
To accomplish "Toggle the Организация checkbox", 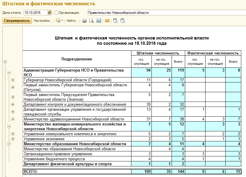I will (x=56, y=13).
